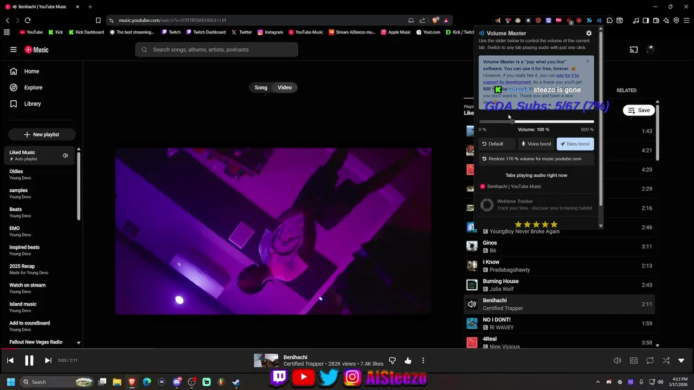The width and height of the screenshot is (694, 390).
Task: Open the Kick Dashboard bookmark
Action: pyautogui.click(x=86, y=32)
